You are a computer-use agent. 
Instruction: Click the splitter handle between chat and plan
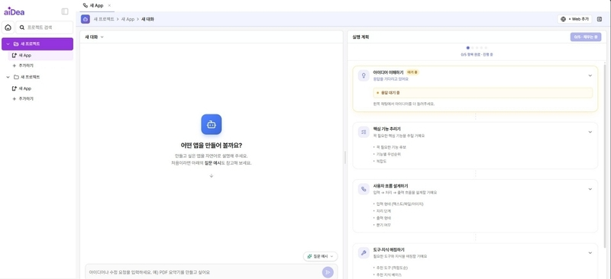point(345,157)
